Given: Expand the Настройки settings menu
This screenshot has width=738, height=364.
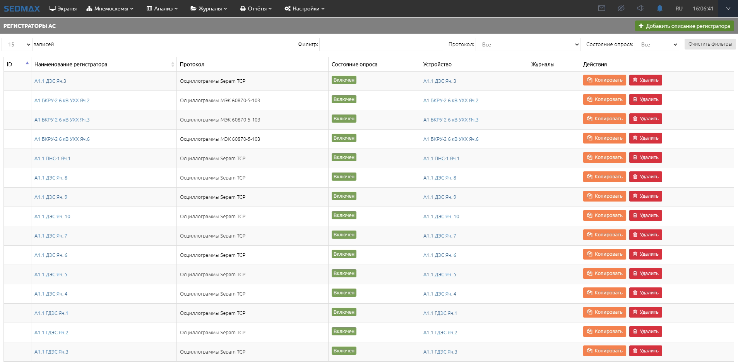Looking at the screenshot, I should (x=305, y=9).
